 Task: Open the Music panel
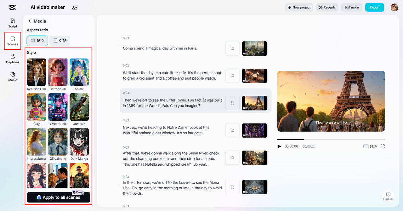[x=13, y=77]
